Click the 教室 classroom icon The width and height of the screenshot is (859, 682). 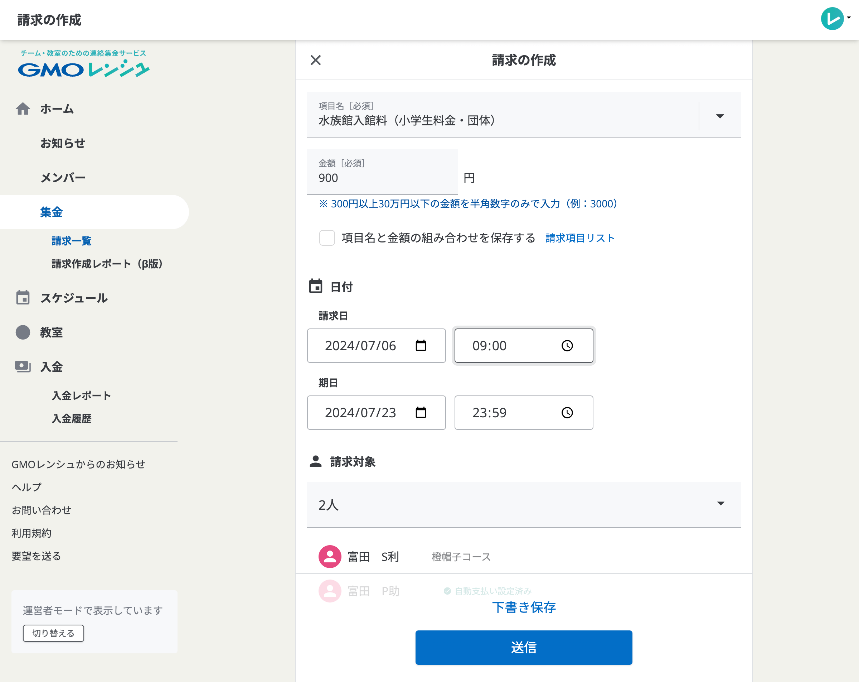23,332
